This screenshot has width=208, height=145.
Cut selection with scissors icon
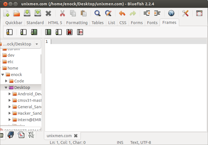[62, 13]
